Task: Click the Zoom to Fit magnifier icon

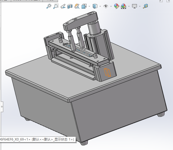Action: pos(49,6)
